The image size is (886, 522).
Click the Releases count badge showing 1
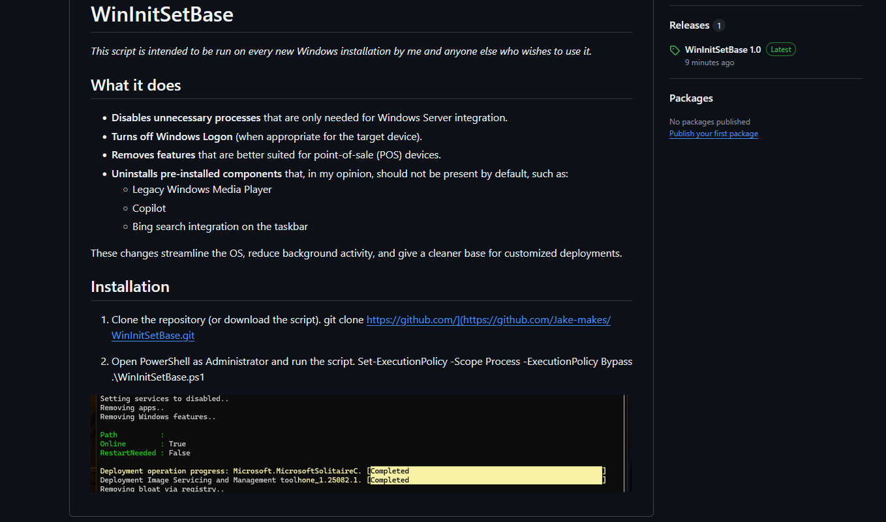[719, 26]
